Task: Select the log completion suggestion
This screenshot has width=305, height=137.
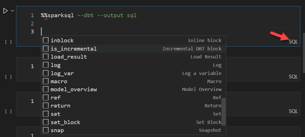Action: click(56, 65)
